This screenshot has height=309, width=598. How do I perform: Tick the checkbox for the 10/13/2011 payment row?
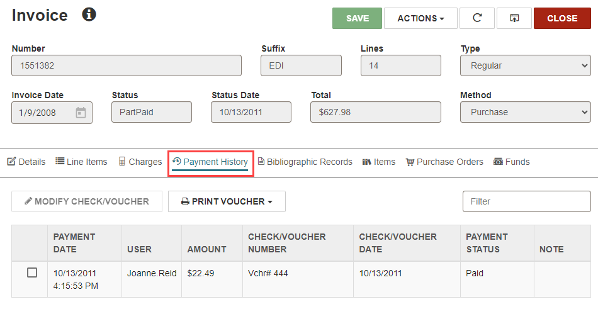(32, 272)
